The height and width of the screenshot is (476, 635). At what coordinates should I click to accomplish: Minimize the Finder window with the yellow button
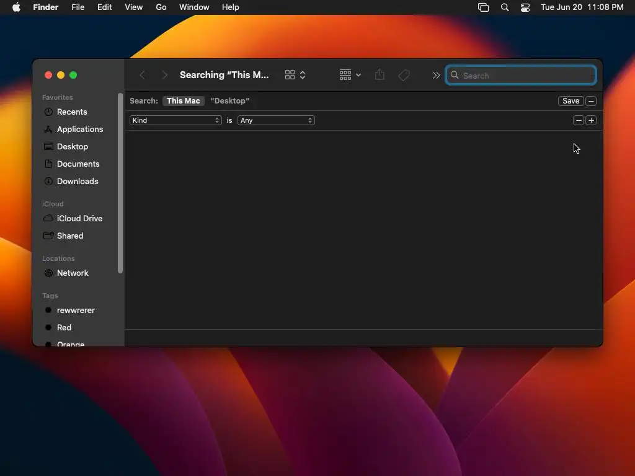61,75
